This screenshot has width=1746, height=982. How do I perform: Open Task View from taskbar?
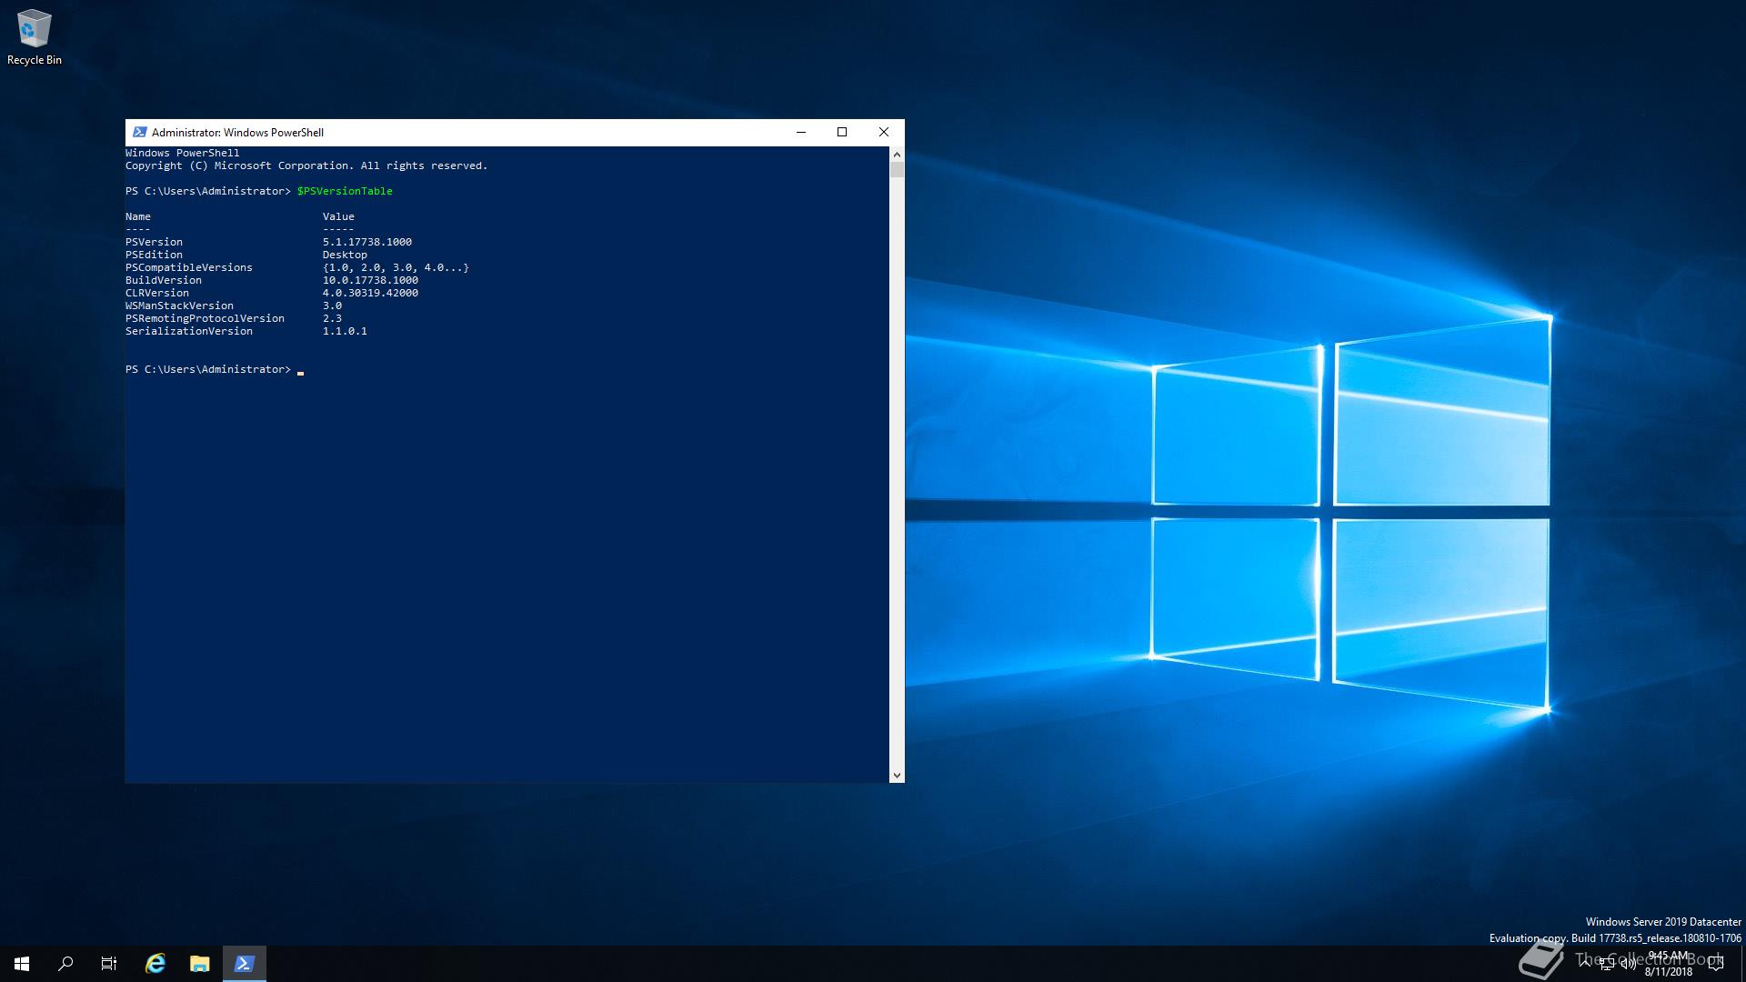109,964
